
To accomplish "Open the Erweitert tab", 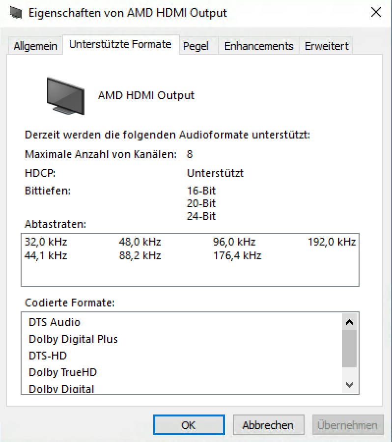I will pyautogui.click(x=327, y=46).
